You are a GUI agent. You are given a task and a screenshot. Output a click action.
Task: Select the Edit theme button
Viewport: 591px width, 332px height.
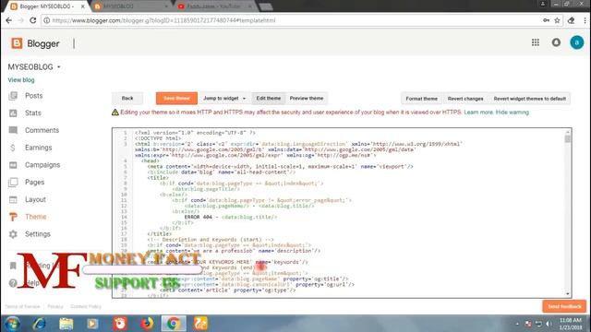pyautogui.click(x=269, y=99)
